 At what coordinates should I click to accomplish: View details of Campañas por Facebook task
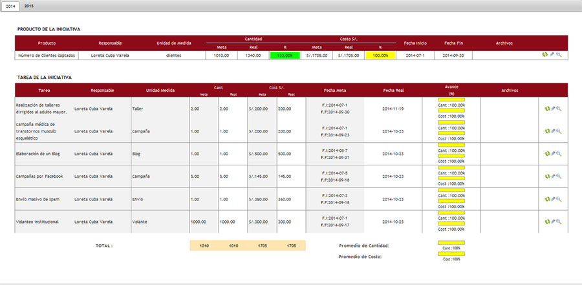pos(559,176)
